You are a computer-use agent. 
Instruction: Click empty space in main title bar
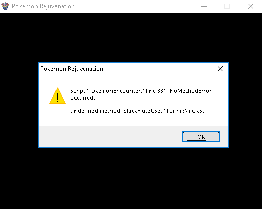[137, 6]
